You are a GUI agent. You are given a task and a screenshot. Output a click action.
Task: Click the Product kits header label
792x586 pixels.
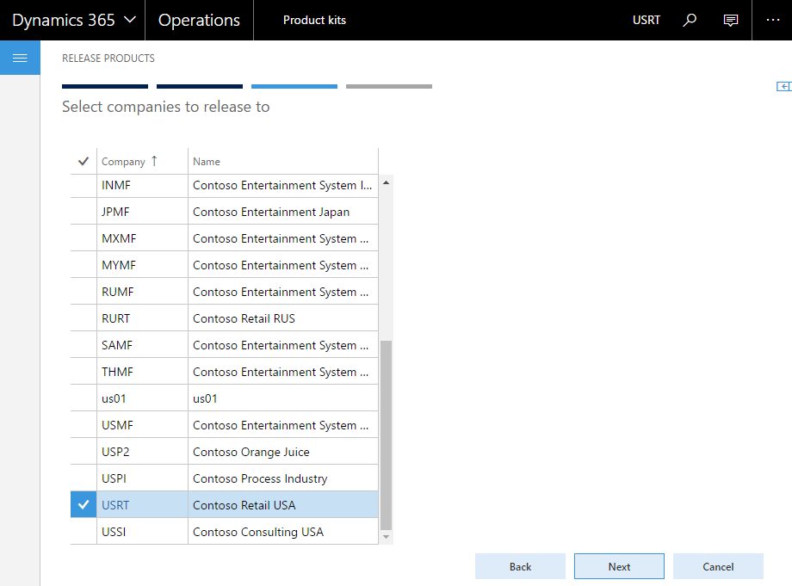314,20
